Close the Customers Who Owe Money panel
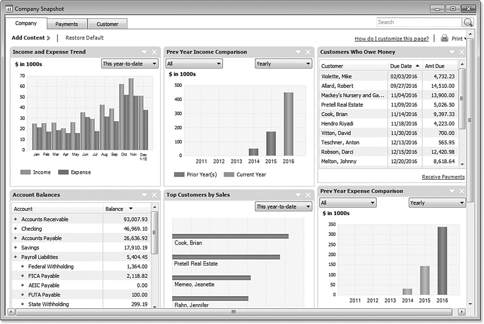The width and height of the screenshot is (484, 324). [x=461, y=52]
